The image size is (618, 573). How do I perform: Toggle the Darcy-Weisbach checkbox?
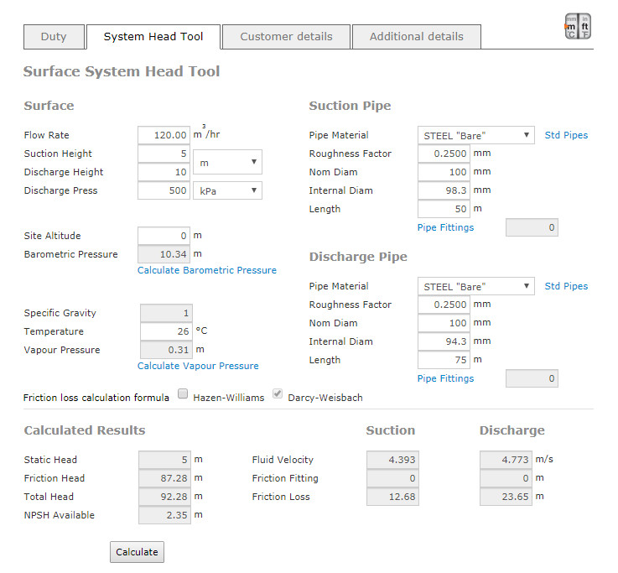coord(278,396)
